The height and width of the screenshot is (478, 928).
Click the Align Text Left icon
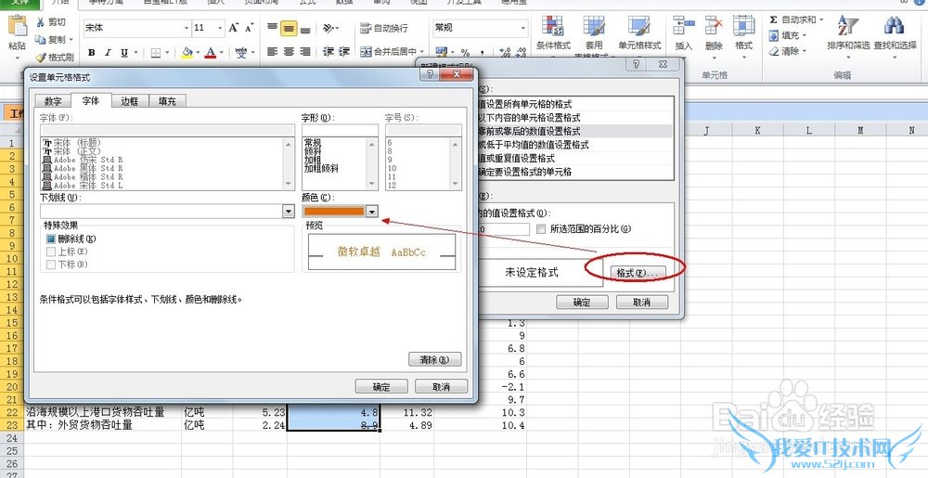(272, 52)
